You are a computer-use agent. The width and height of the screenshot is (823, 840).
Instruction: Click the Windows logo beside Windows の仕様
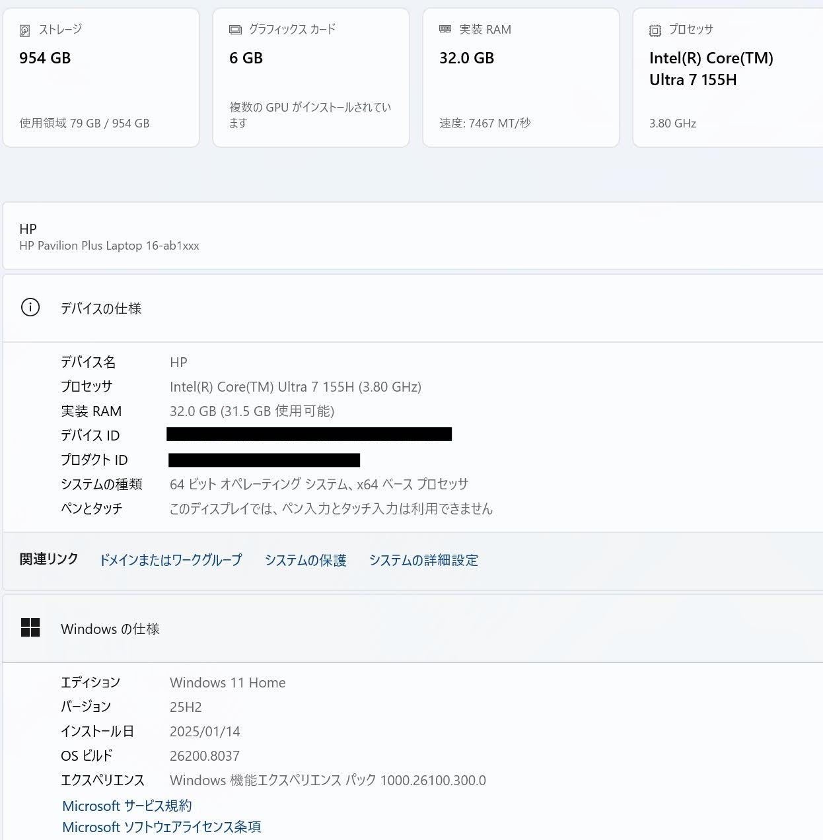[30, 628]
